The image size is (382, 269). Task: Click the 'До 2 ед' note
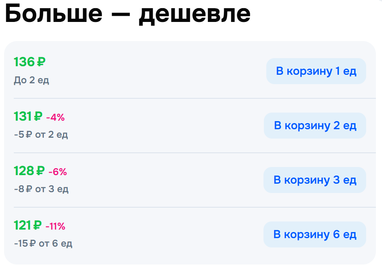pyautogui.click(x=31, y=80)
